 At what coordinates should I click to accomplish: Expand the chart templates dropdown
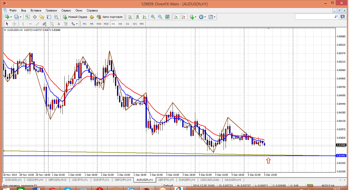click(x=215, y=17)
